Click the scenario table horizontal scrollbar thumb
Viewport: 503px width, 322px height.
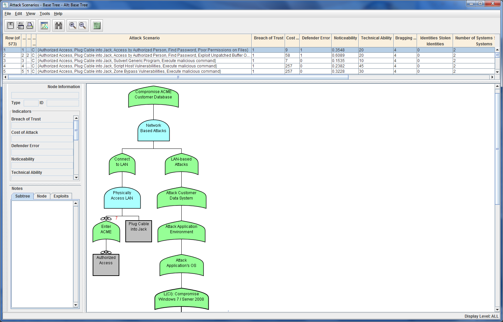[178, 77]
